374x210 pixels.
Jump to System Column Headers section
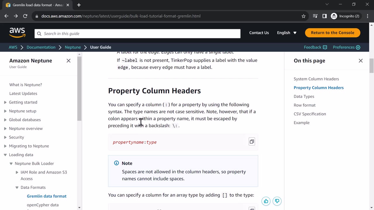coord(316,79)
